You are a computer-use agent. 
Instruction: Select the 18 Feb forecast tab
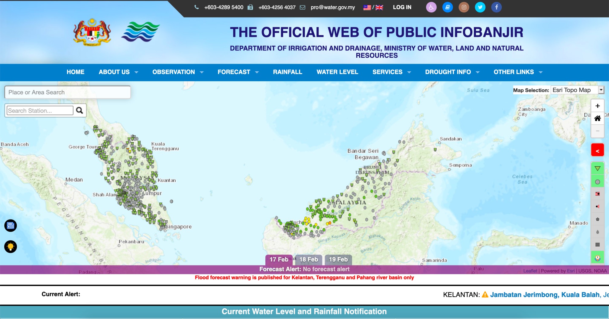point(309,260)
